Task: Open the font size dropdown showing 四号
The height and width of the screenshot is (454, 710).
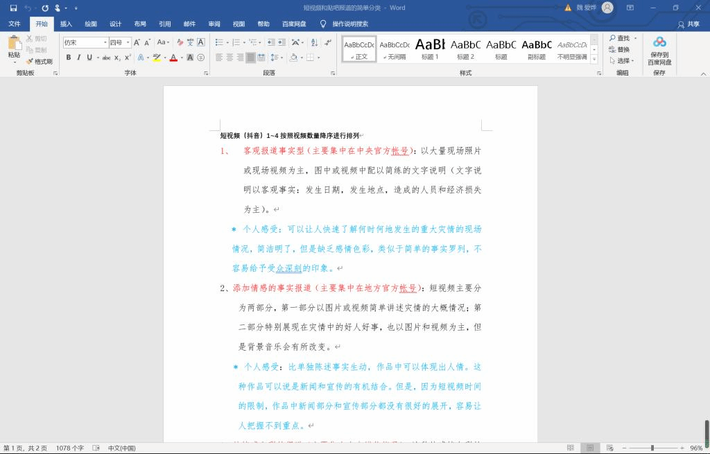Action: [119, 42]
